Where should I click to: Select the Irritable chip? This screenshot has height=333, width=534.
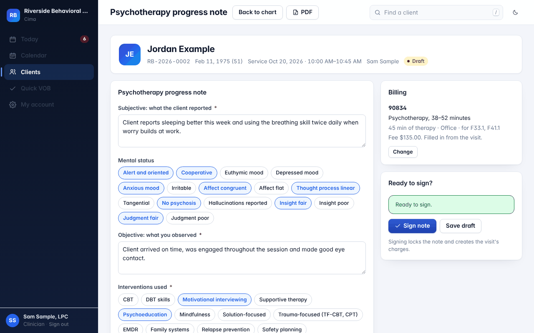[181, 188]
